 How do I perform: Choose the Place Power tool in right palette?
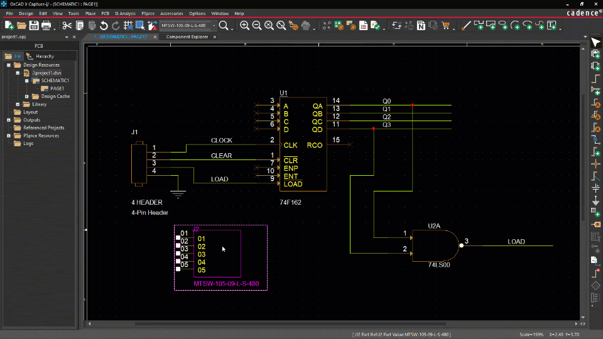pos(595,188)
